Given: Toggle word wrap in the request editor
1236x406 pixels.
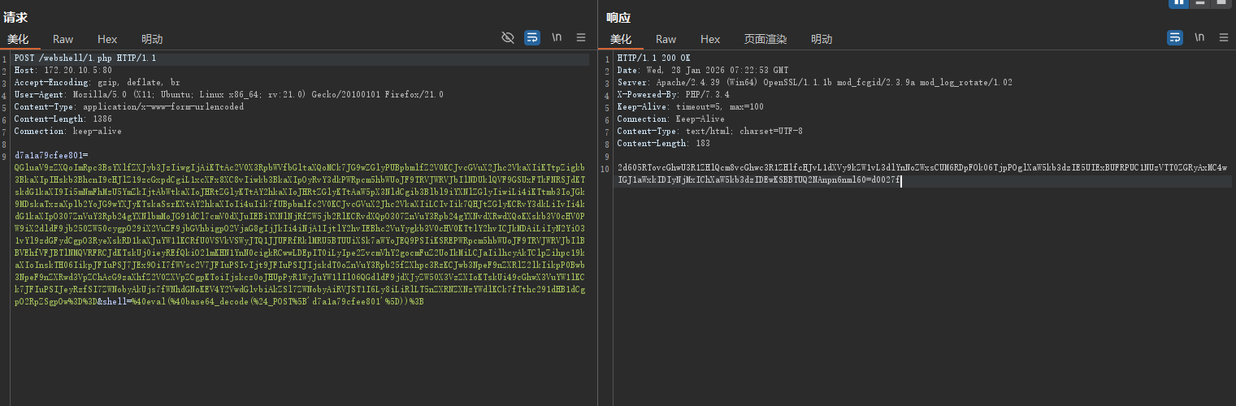Looking at the screenshot, I should click(532, 37).
